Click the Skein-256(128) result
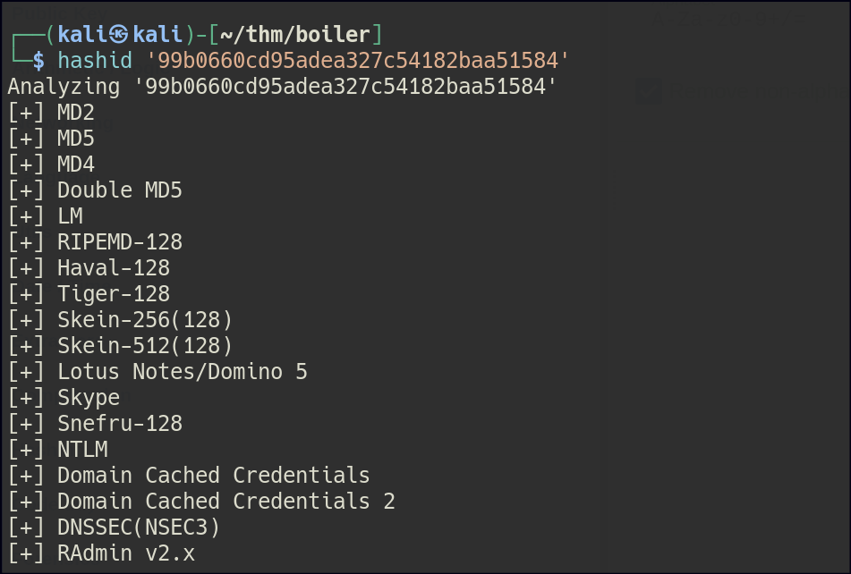Image resolution: width=851 pixels, height=574 pixels. coord(144,320)
